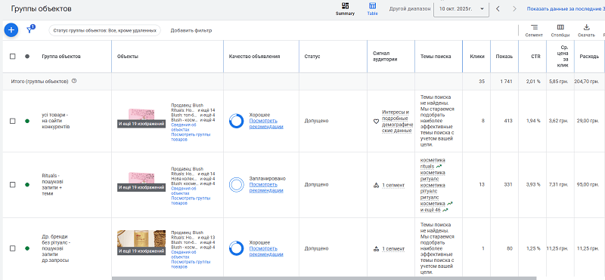Screen dimensions: 605x280
Task: Open status dot dropdown for Rituals row
Action: pos(27,185)
